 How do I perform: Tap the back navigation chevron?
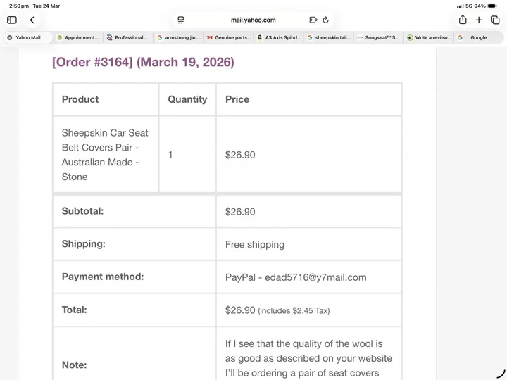32,20
